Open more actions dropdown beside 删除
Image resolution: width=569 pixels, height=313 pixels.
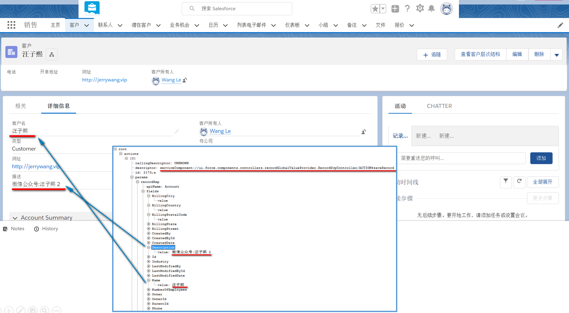(557, 55)
